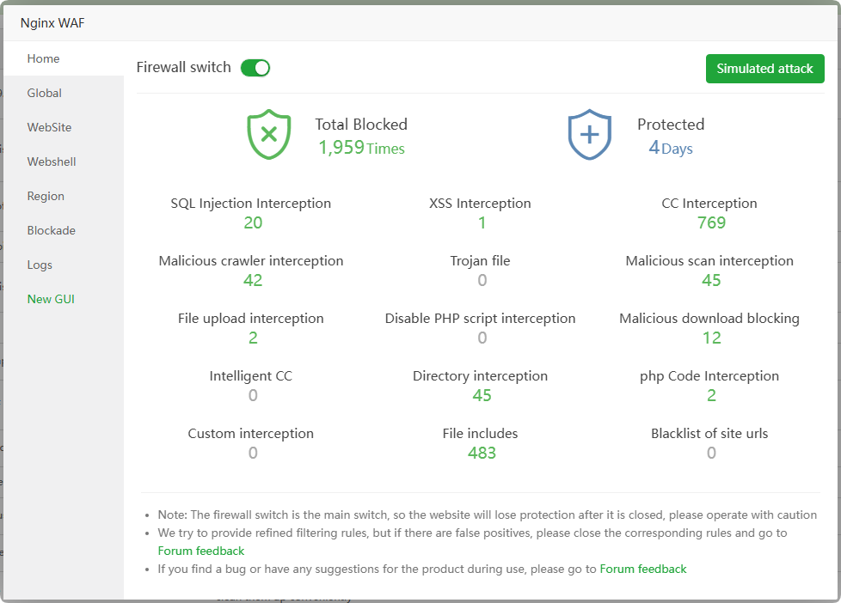Turn off the Firewall switch toggle
Viewport: 841px width, 603px height.
point(255,68)
